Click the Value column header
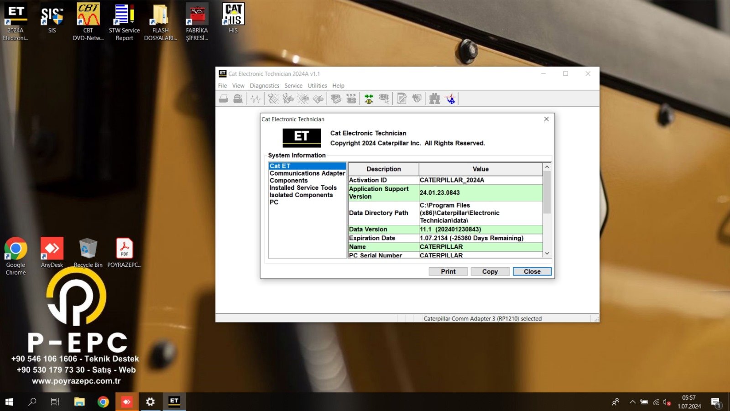Screen dimensions: 730x411 tap(480, 169)
